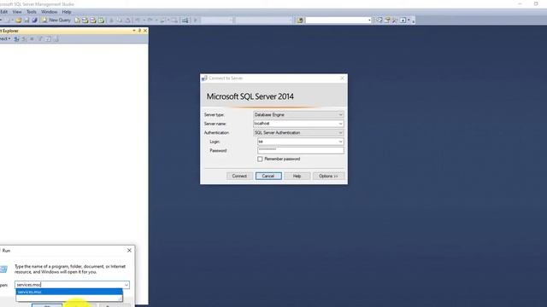
Task: Enable the Remember password checkbox
Action: tap(260, 159)
